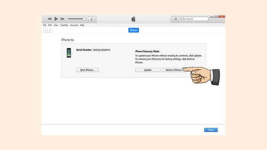267x150 pixels.
Task: Go back with the left chevron
Action: (45, 30)
